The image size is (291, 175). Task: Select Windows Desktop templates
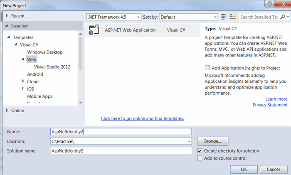tap(45, 52)
